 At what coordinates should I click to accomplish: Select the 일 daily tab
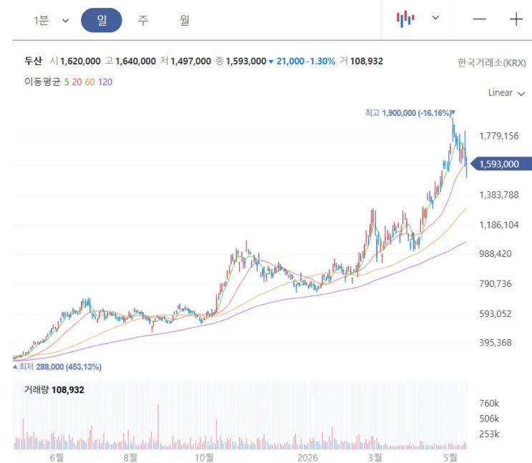[102, 20]
